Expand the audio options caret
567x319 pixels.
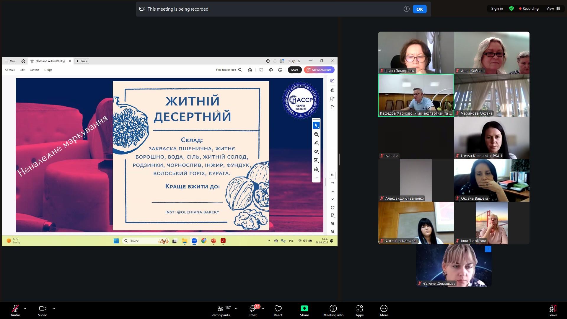point(25,308)
